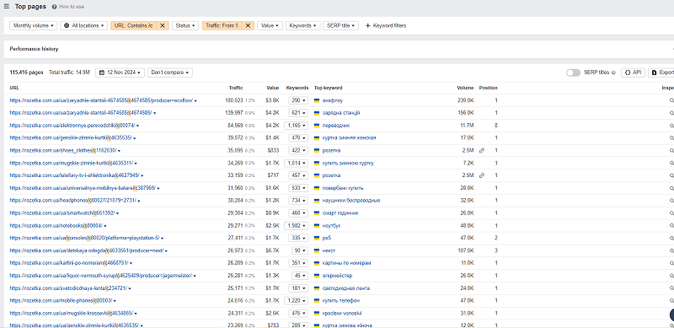Open the Value filter dropdown

point(270,26)
